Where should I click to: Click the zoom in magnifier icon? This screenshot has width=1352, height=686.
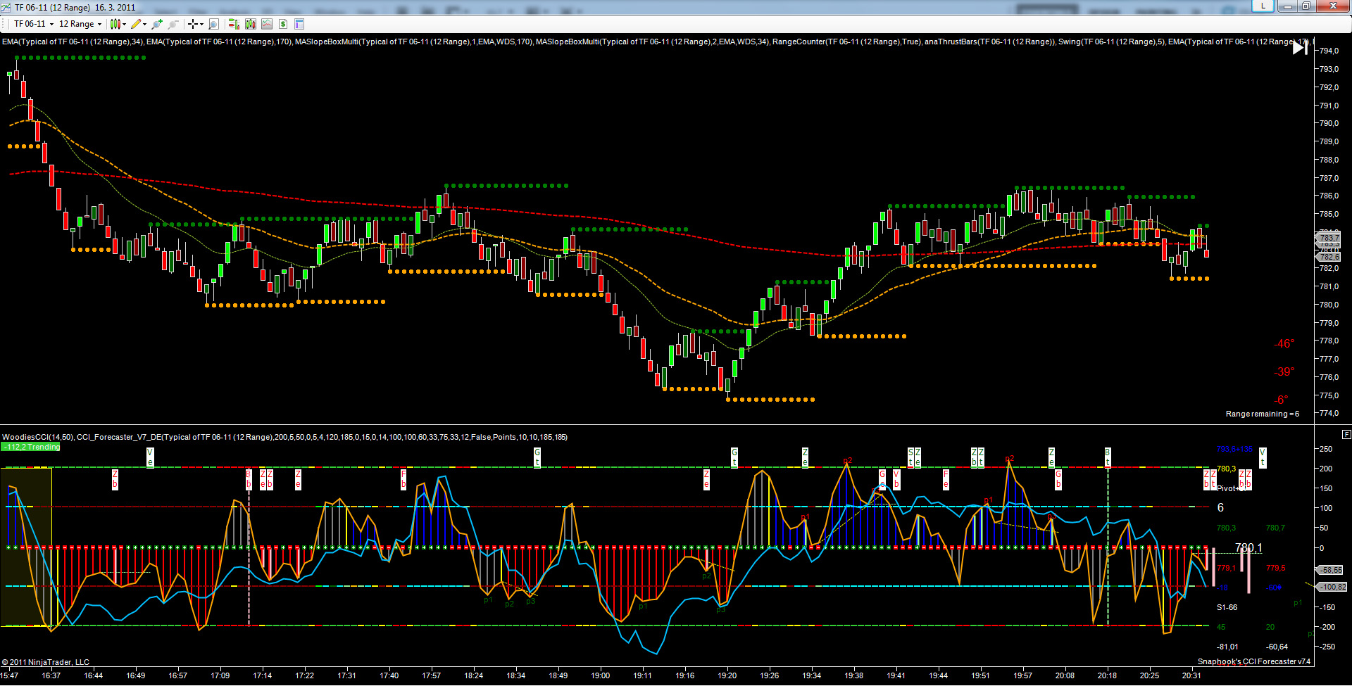[x=157, y=24]
